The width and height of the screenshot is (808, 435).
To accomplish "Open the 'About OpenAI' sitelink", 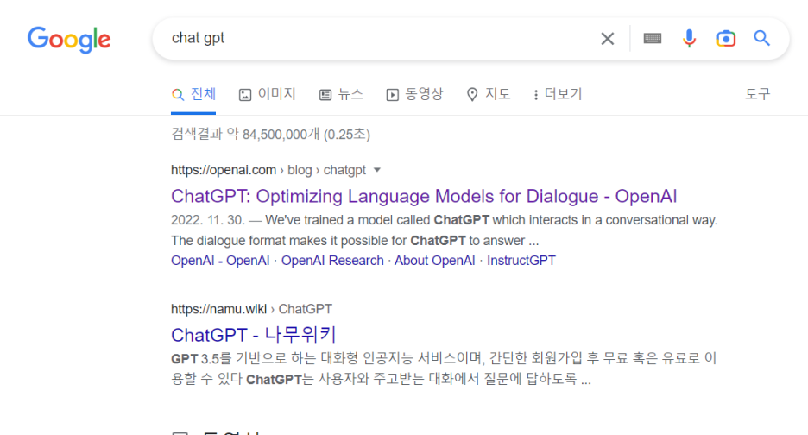I will (434, 261).
